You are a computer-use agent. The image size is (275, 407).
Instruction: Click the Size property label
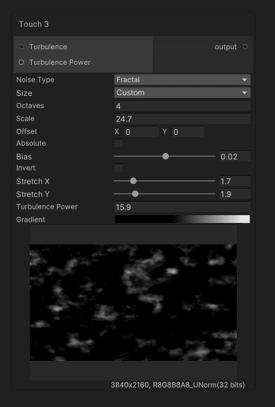tap(24, 93)
